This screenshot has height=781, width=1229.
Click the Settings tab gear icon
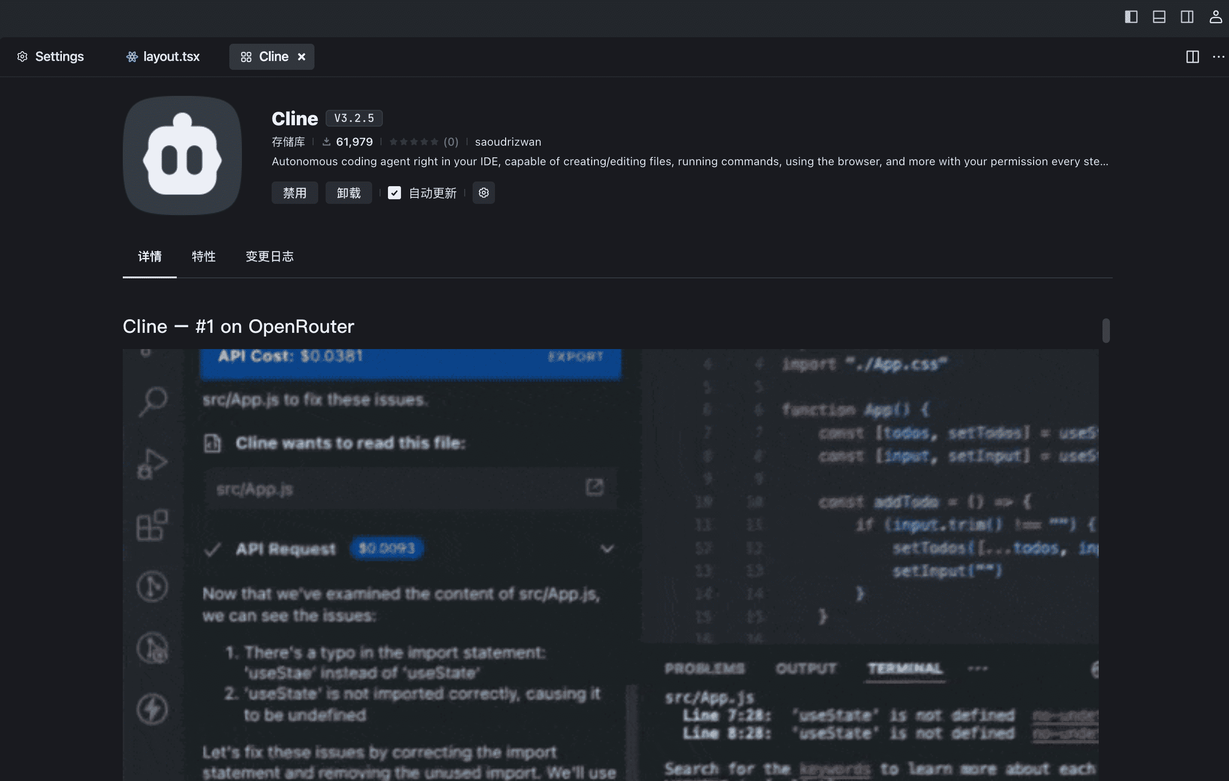click(x=22, y=57)
